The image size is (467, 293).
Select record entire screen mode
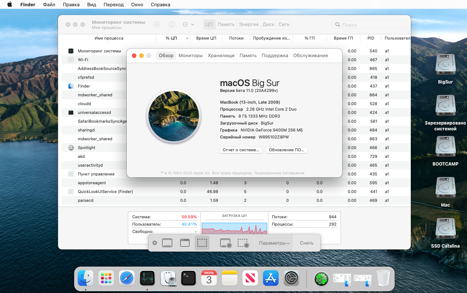tap(226, 243)
